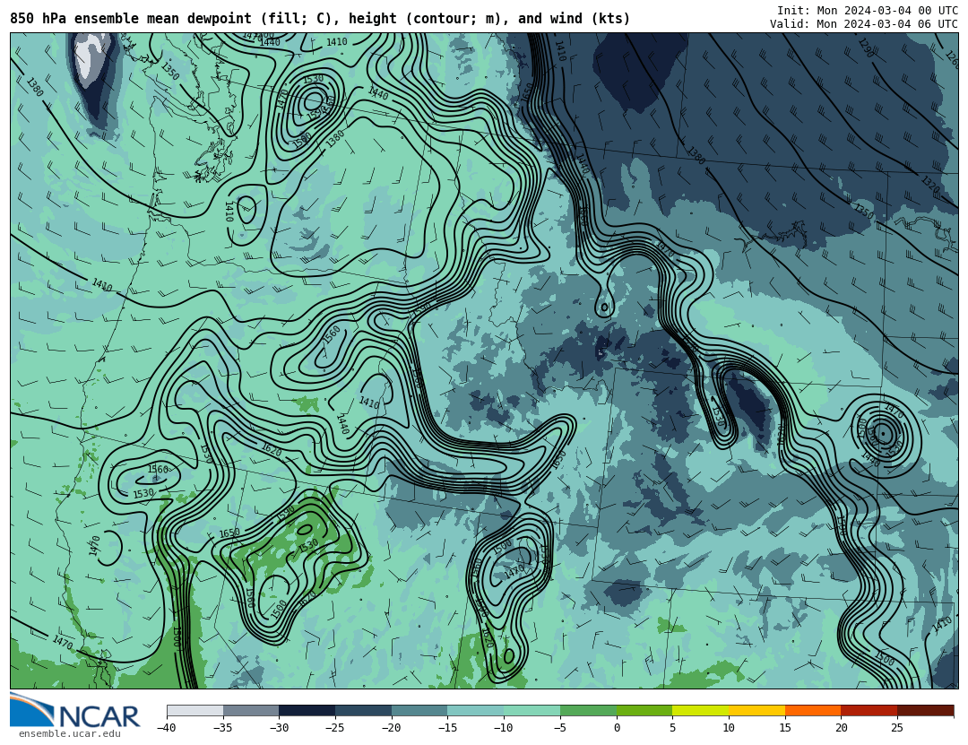Click the NCAR logo
The width and height of the screenshot is (968, 745).
tap(74, 711)
